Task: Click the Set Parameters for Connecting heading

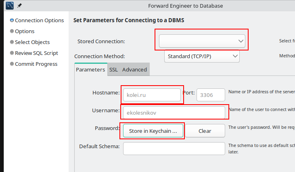Action: tap(129, 20)
